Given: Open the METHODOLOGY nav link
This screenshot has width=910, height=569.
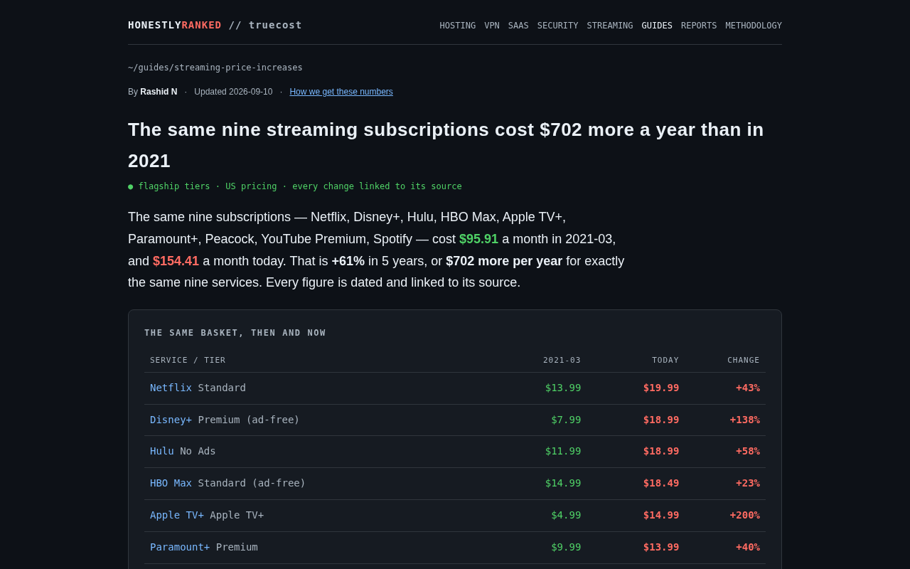Looking at the screenshot, I should [x=754, y=26].
